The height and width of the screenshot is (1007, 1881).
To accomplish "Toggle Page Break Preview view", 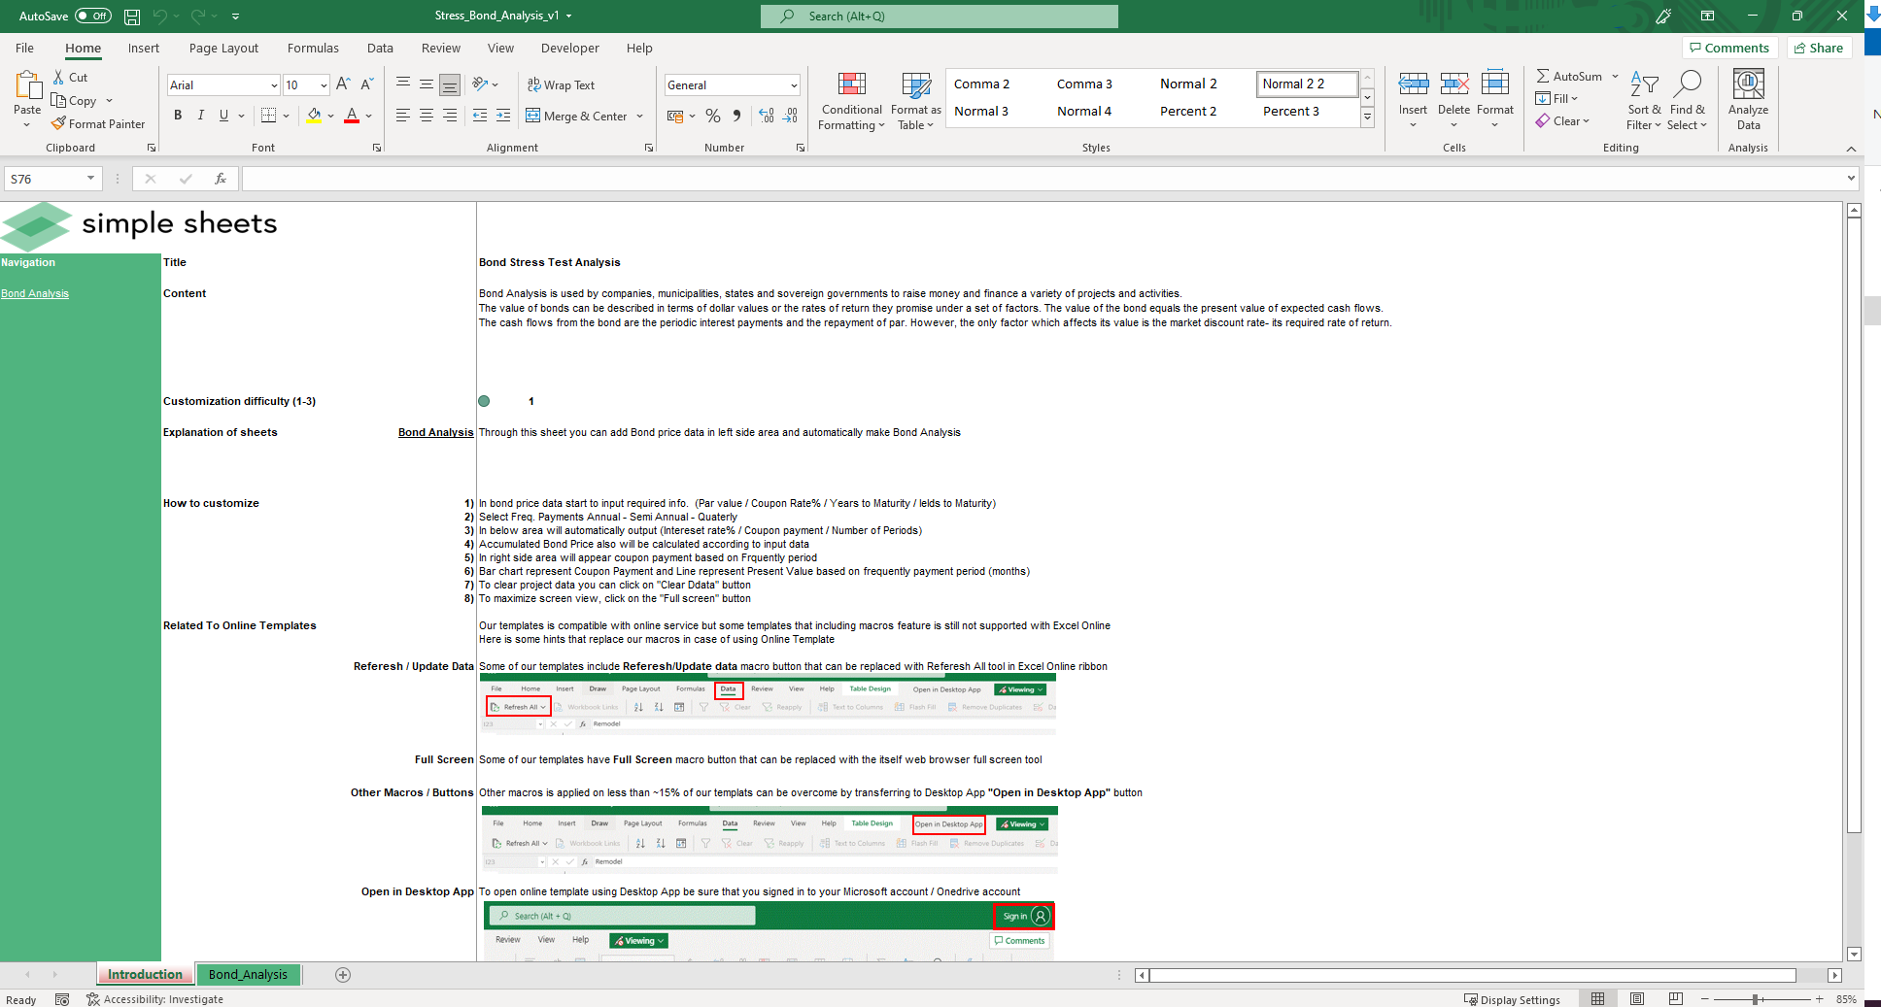I will (1676, 999).
